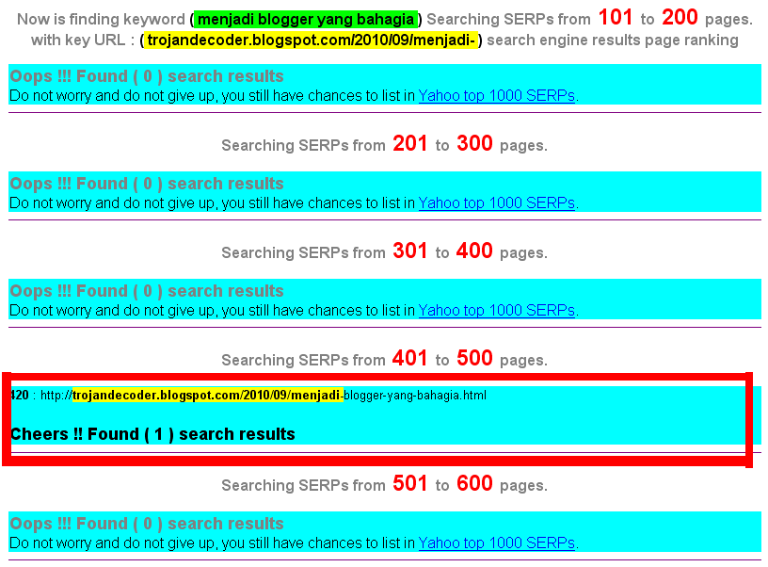The height and width of the screenshot is (567, 768).
Task: Click 'Oops !!! Found ( 0 )' under 301 to 400
Action: click(x=87, y=291)
